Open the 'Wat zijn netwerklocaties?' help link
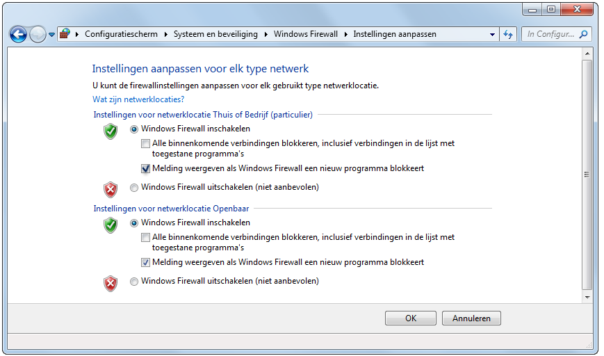Image resolution: width=604 pixels, height=356 pixels. coord(138,99)
